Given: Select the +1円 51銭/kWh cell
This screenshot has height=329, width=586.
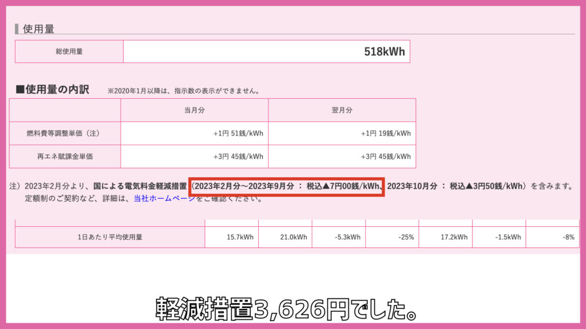Looking at the screenshot, I should click(x=195, y=133).
